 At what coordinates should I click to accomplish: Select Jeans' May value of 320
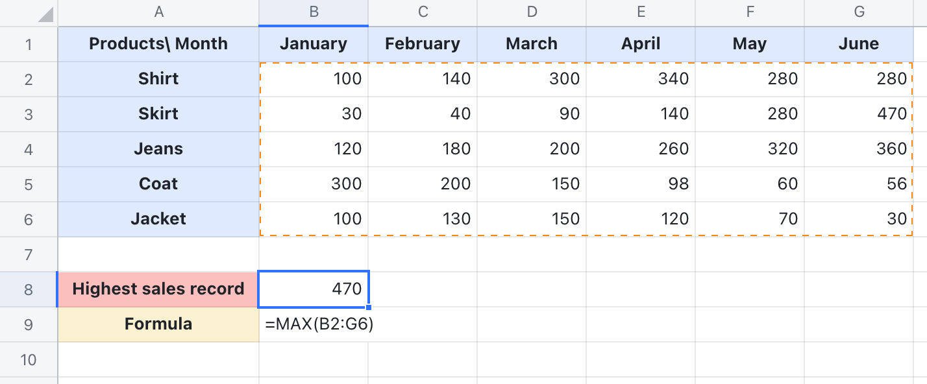click(x=750, y=149)
